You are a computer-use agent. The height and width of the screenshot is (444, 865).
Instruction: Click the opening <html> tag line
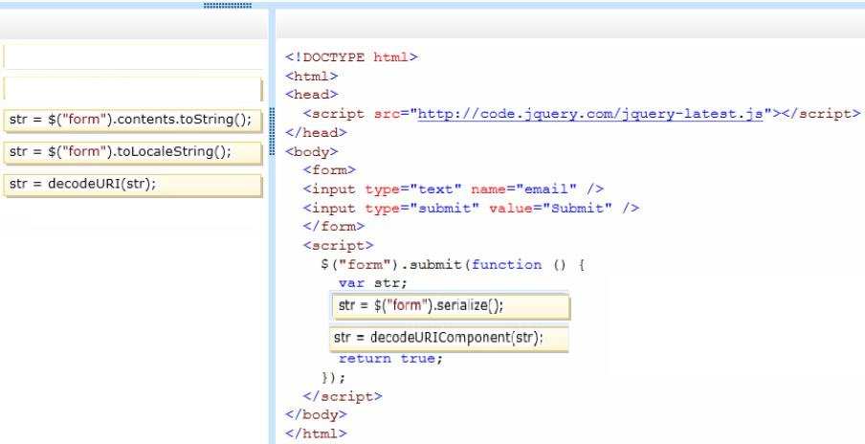312,77
